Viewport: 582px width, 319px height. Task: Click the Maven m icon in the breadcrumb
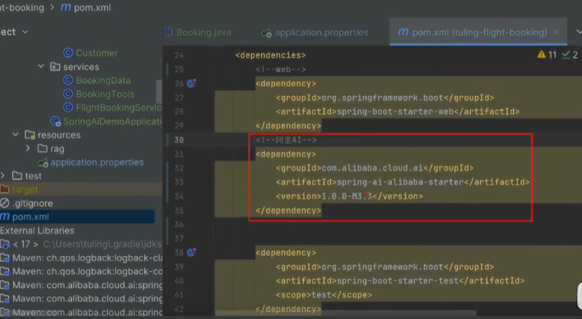pyautogui.click(x=66, y=7)
